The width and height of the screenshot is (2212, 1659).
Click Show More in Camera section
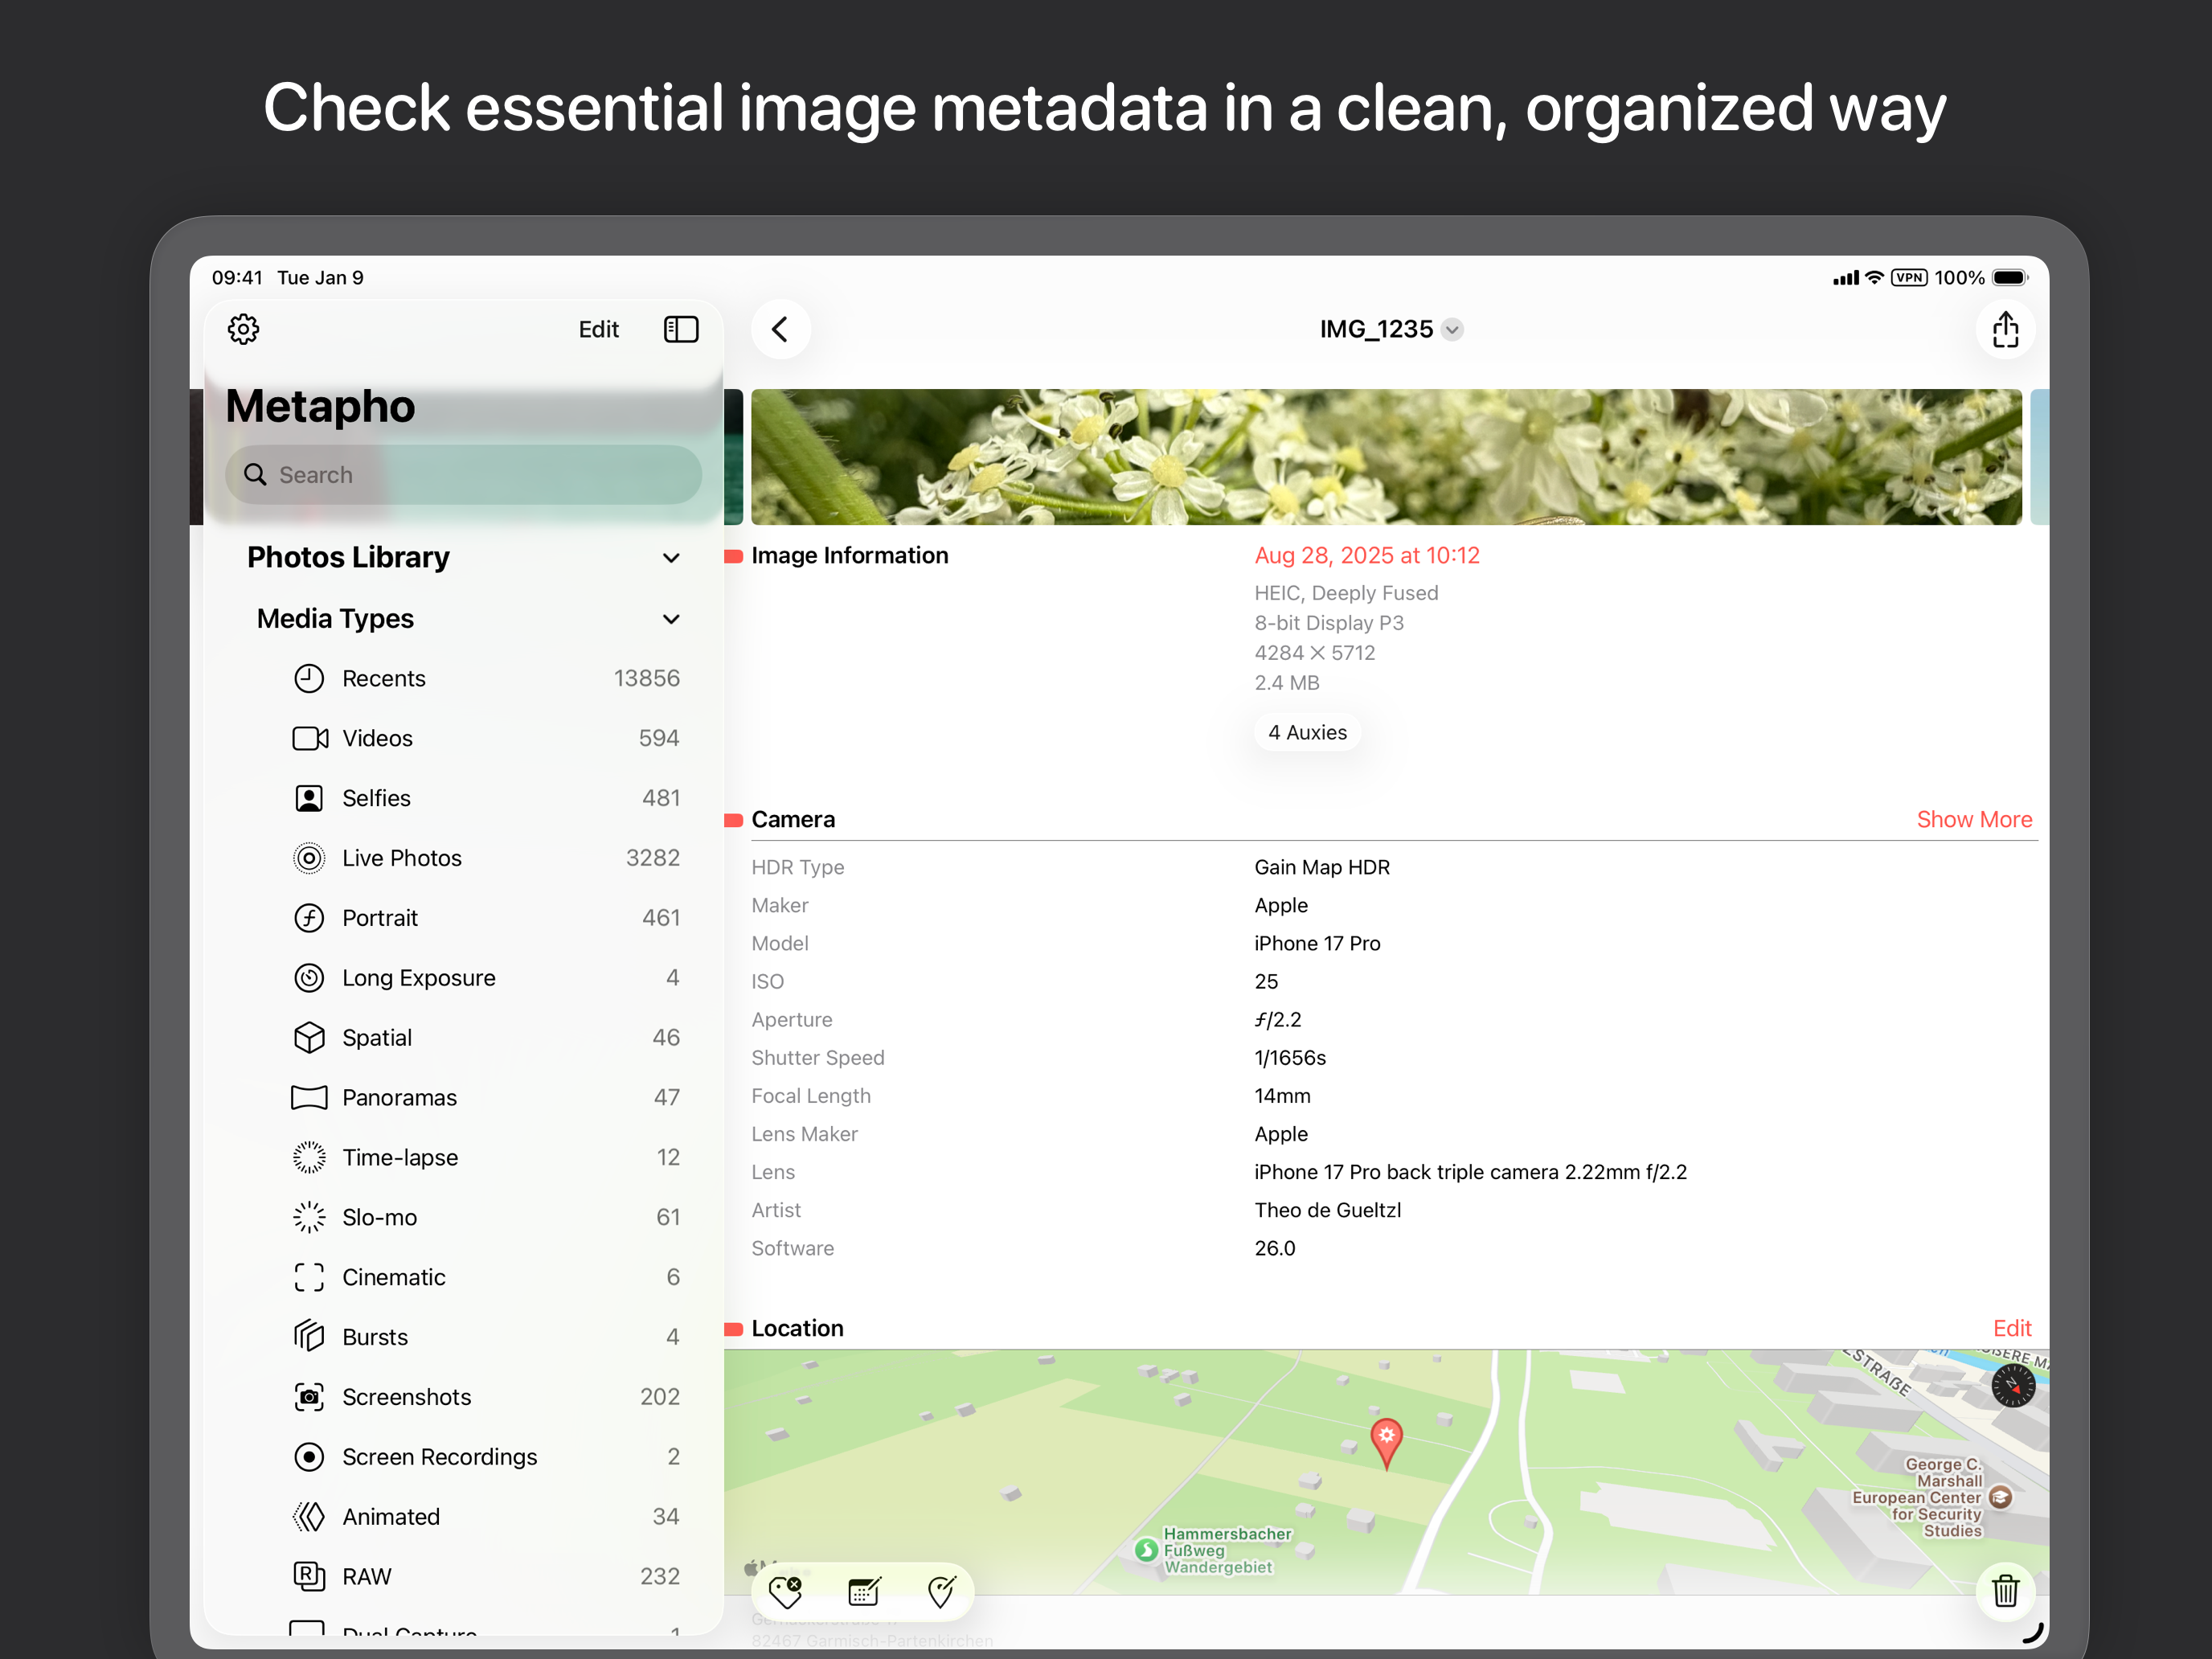click(1973, 820)
